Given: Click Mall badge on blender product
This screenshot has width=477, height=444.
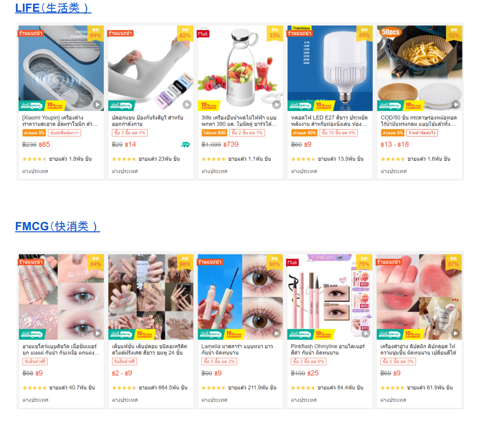Looking at the screenshot, I should (x=203, y=34).
